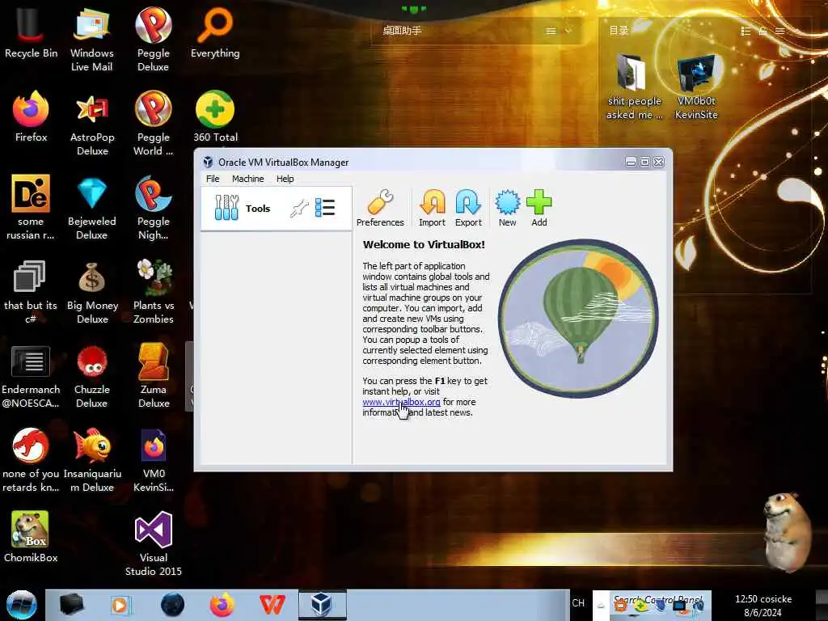Image resolution: width=828 pixels, height=621 pixels.
Task: Select the 'shit people asked me...' folder
Action: point(634,87)
